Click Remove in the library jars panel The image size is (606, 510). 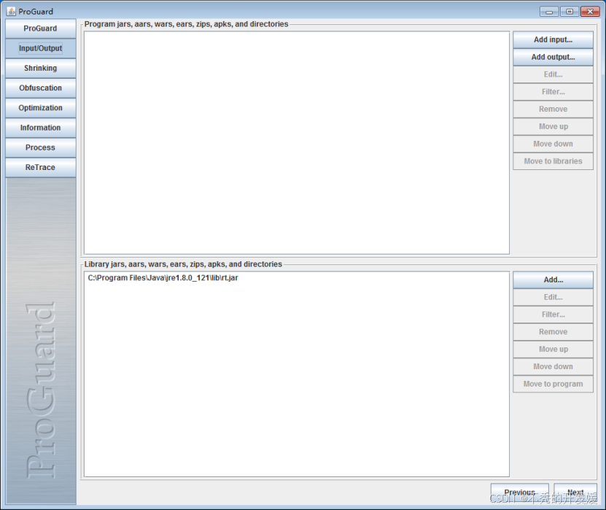point(553,332)
